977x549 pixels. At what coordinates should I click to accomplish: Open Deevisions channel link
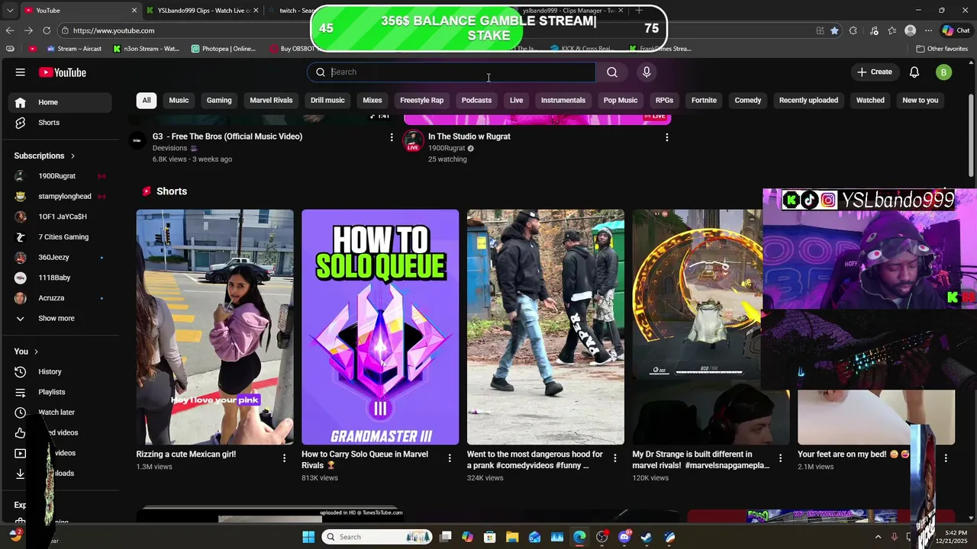tap(169, 149)
